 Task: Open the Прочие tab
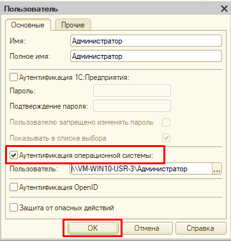pyautogui.click(x=73, y=25)
